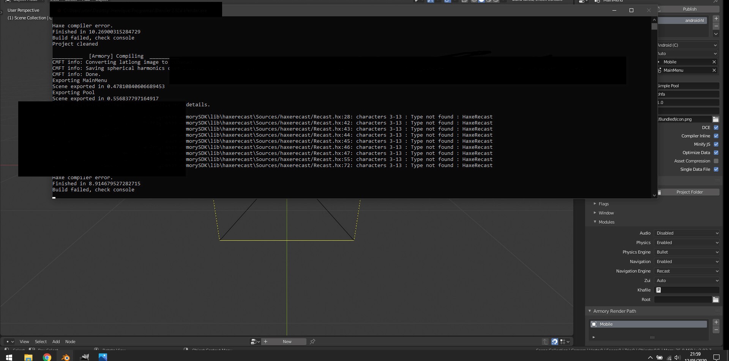Open the Auto graphics API dropdown
This screenshot has width=729, height=361.
point(688,54)
